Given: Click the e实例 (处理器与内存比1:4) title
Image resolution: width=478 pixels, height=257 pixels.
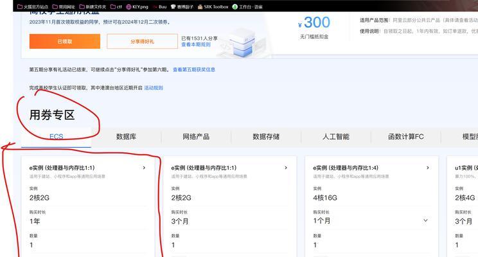Looking at the screenshot, I should [346, 168].
